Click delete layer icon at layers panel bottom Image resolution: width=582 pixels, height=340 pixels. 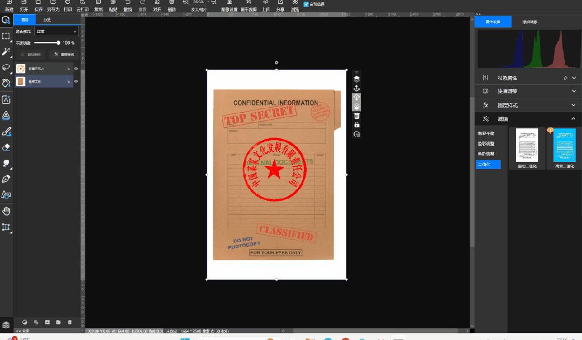pos(70,322)
